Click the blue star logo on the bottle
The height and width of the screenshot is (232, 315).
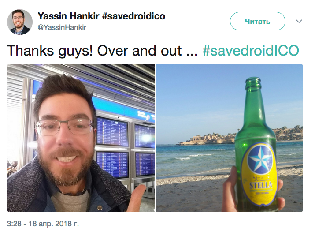(260, 159)
